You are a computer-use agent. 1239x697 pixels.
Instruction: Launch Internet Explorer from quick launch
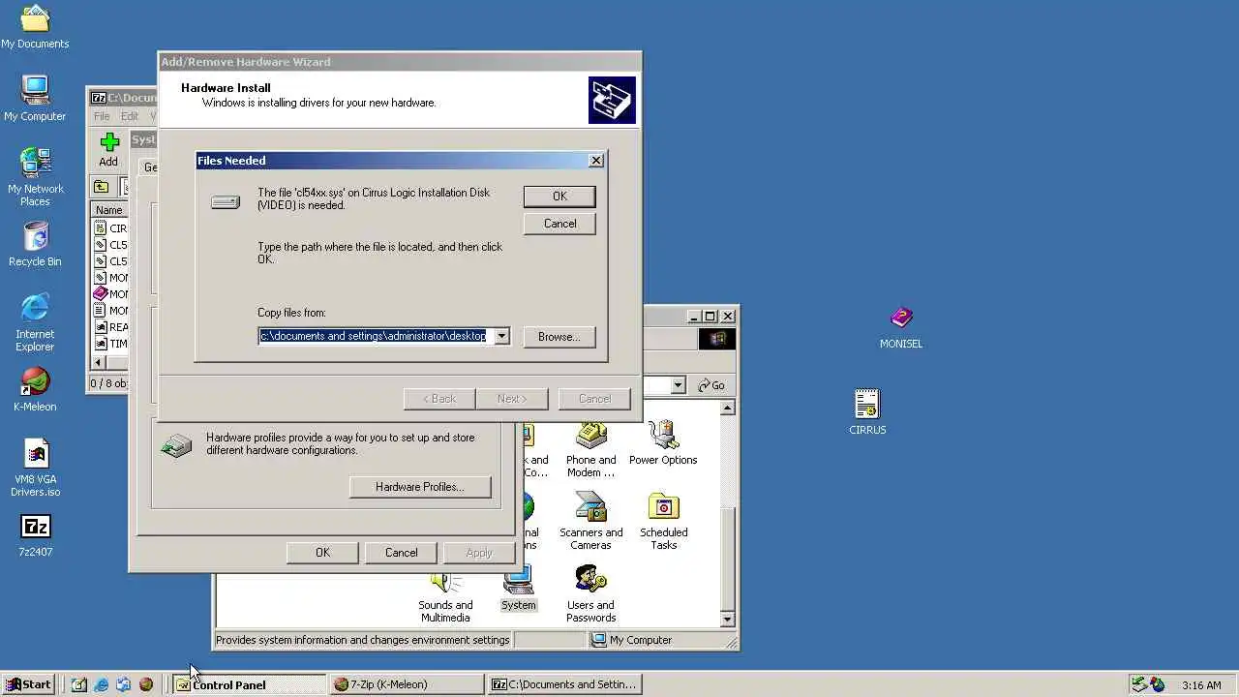(x=102, y=684)
